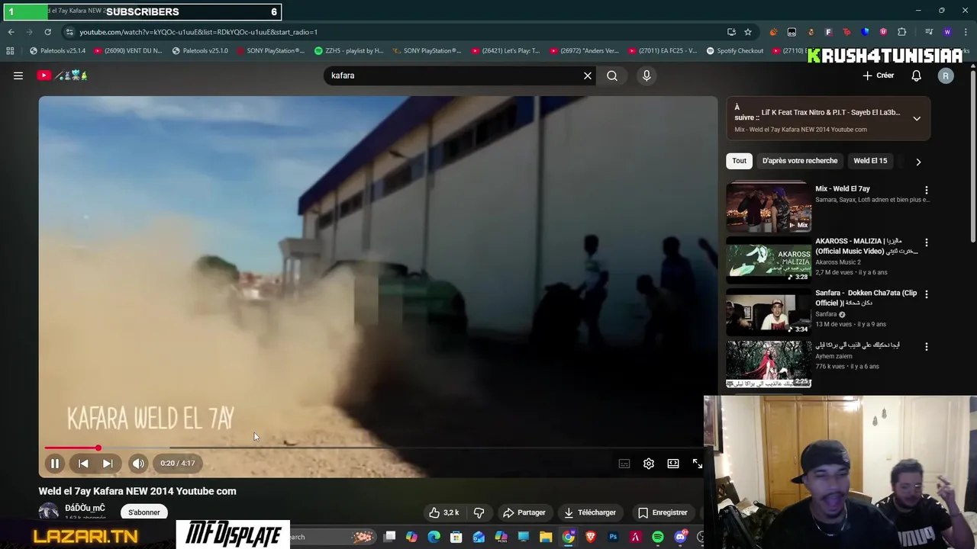977x549 pixels.
Task: Open the ĐáĎŐu_mĈ channel avatar
Action: point(49,512)
